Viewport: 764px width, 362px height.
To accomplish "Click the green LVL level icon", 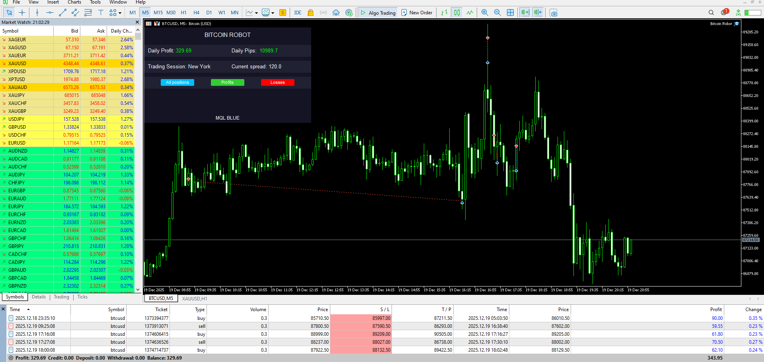I will [738, 13].
